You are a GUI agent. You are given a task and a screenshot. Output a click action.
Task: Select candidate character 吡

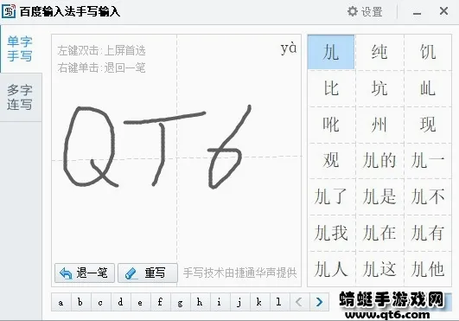[x=331, y=125]
